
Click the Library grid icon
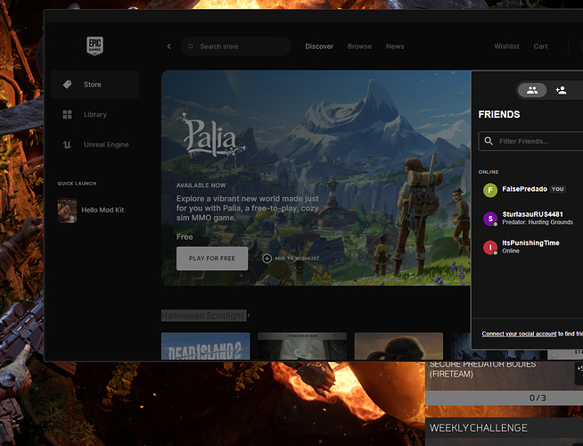click(x=67, y=114)
